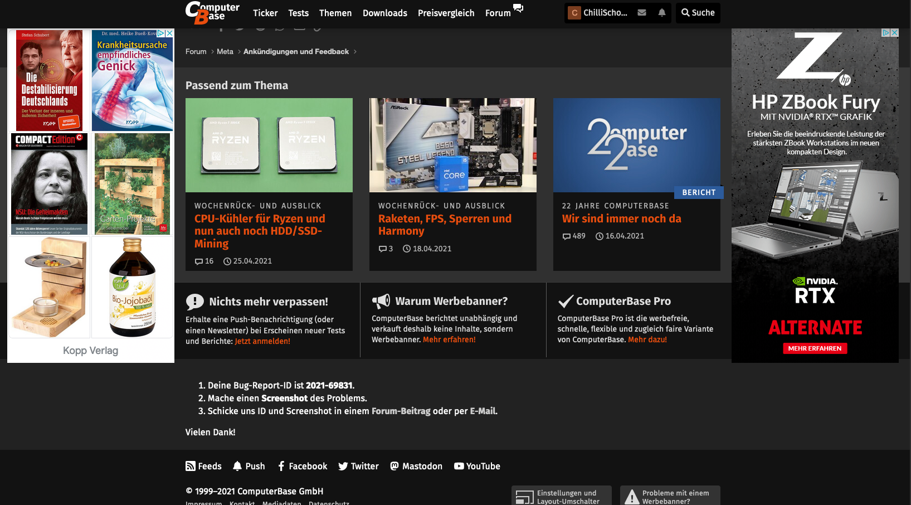911x505 pixels.
Task: Select the checkmark icon beside ComputerBase Pro
Action: click(566, 302)
